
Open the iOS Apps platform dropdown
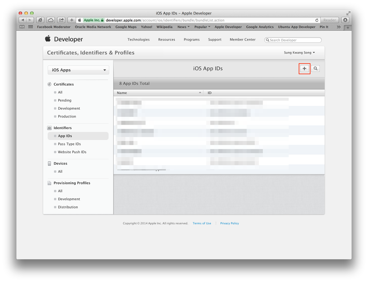[x=79, y=70]
